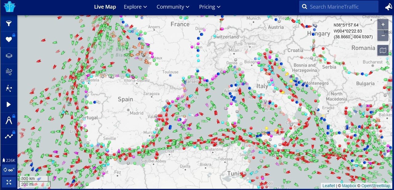The height and width of the screenshot is (190, 394).
Task: Open the line chart route icon
Action: pyautogui.click(x=9, y=136)
